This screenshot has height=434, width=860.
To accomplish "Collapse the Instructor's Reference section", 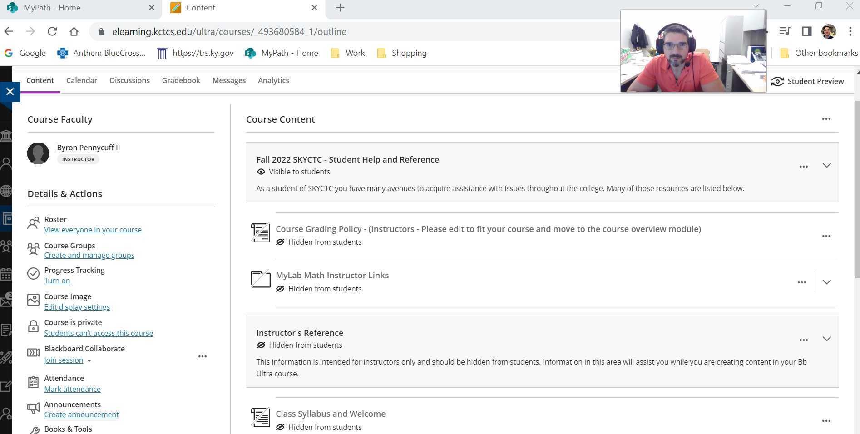I will click(827, 339).
